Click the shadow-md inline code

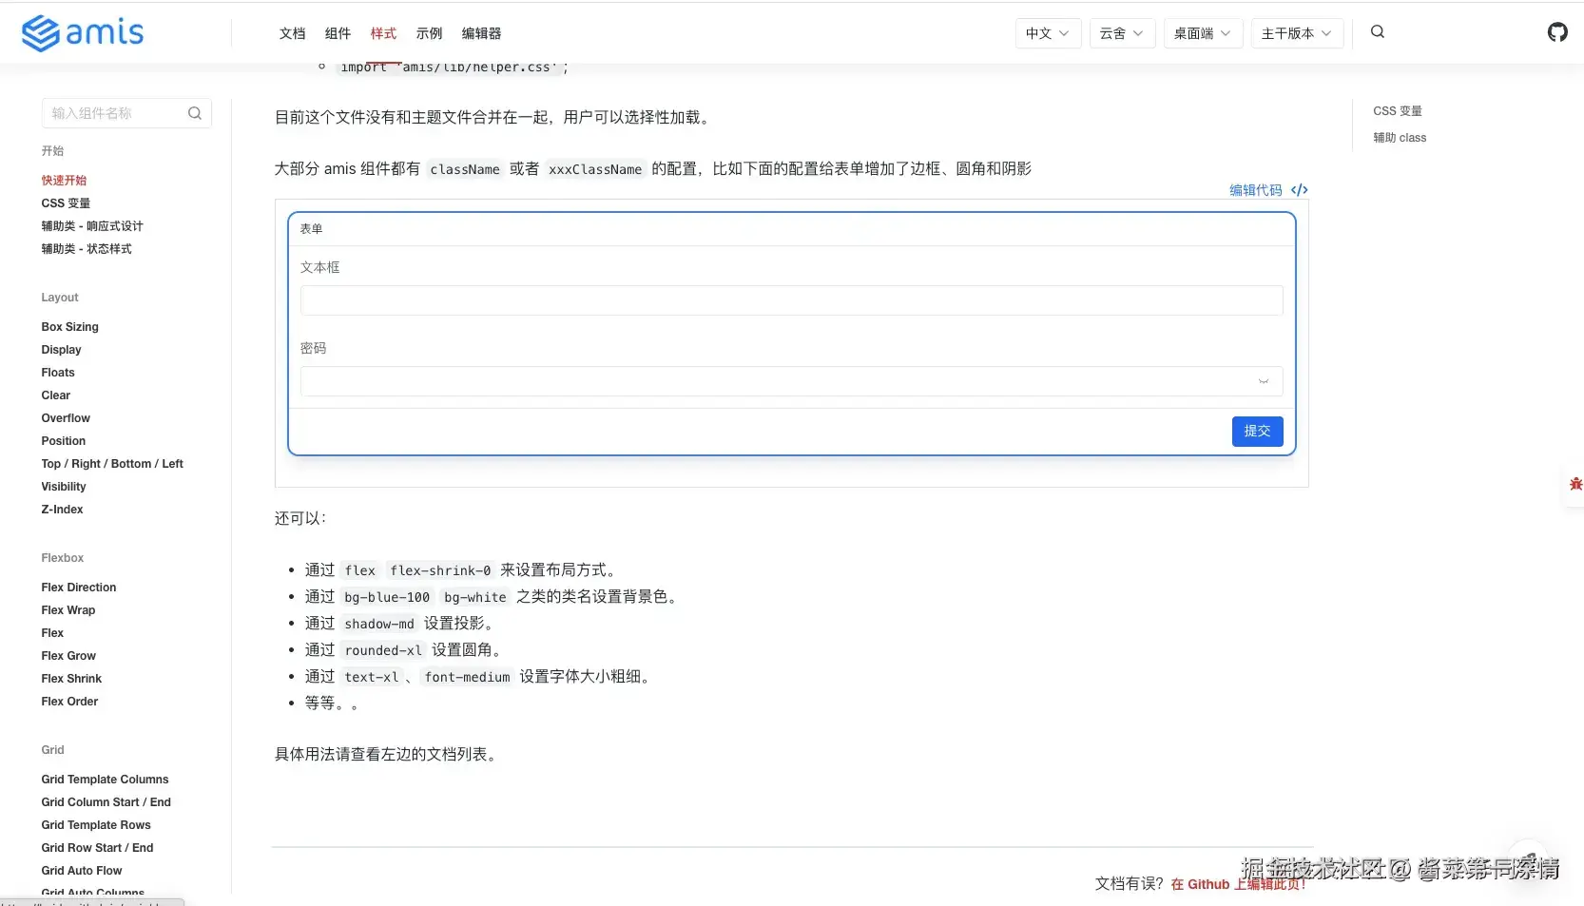click(x=379, y=624)
